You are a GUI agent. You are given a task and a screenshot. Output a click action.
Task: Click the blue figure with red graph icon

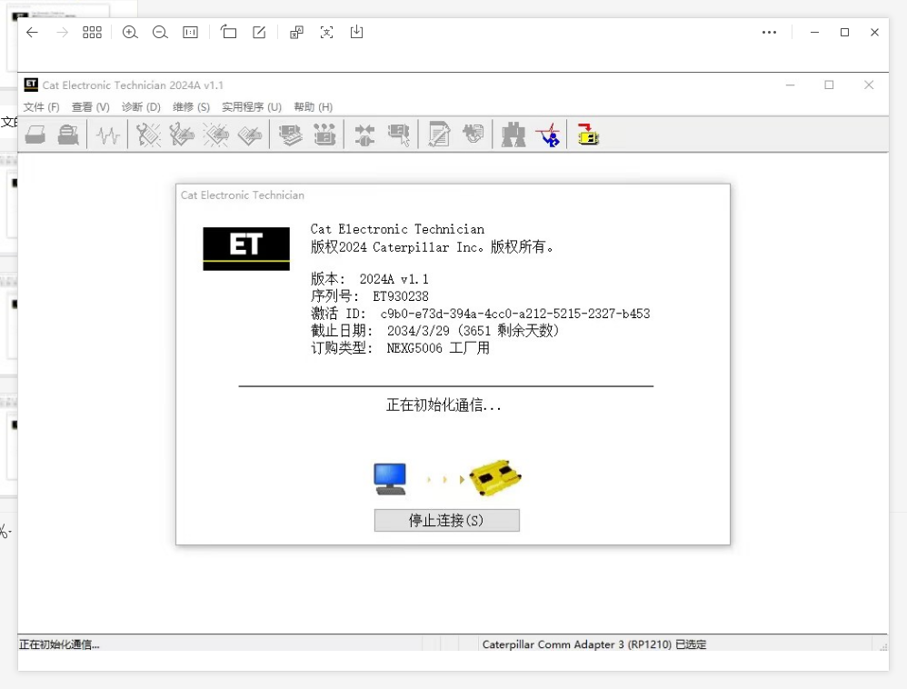[548, 135]
